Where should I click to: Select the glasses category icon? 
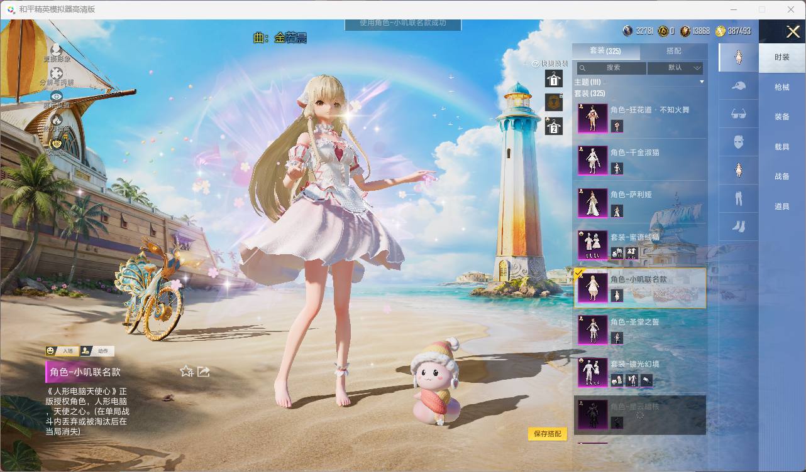(739, 114)
